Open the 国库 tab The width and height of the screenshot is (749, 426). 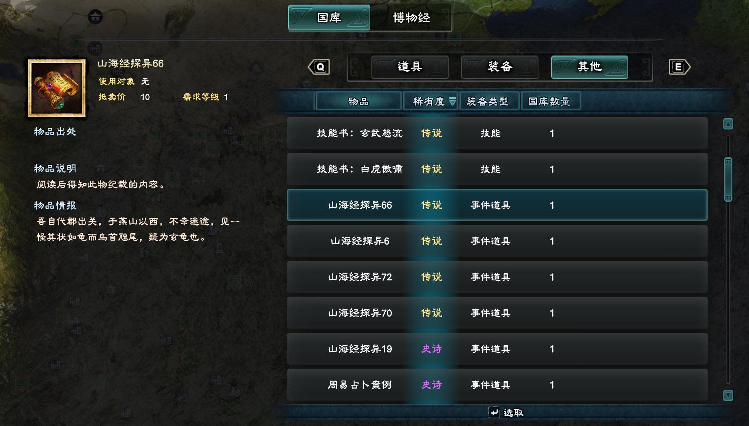pyautogui.click(x=329, y=18)
